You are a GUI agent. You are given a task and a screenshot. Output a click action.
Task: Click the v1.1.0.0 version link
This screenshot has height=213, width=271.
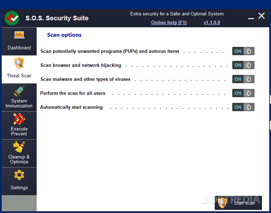click(x=212, y=22)
